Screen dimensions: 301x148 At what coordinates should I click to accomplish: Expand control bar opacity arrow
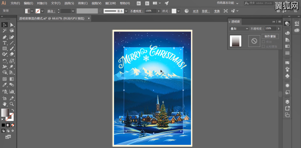[159, 11]
